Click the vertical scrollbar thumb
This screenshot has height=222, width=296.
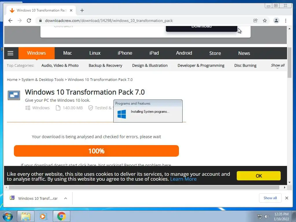(289, 62)
